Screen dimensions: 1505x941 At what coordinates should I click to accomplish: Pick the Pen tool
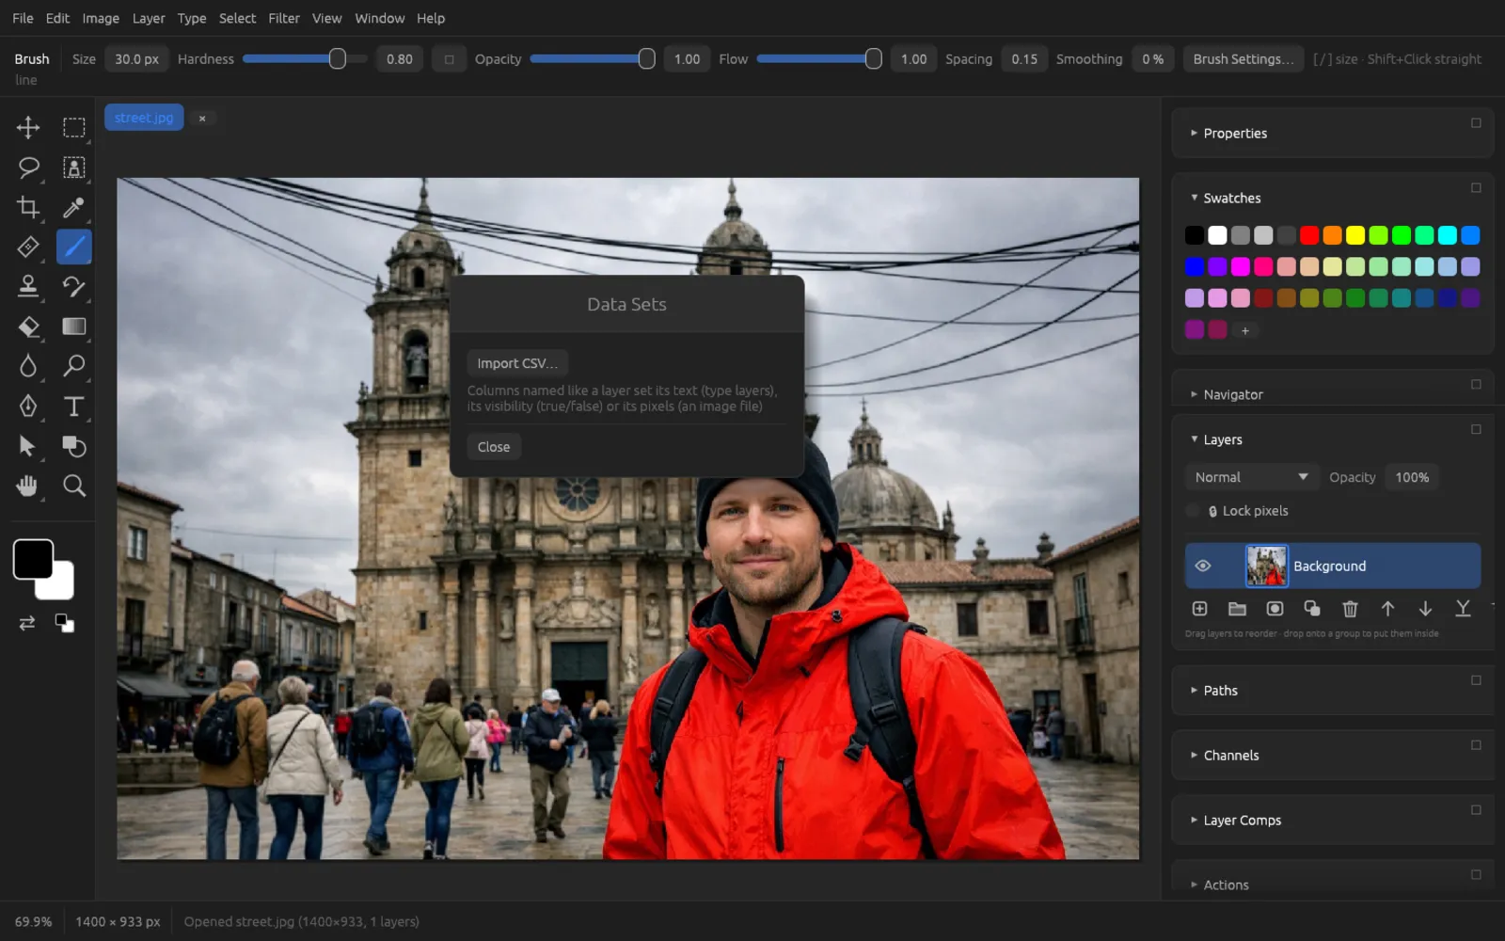[28, 406]
